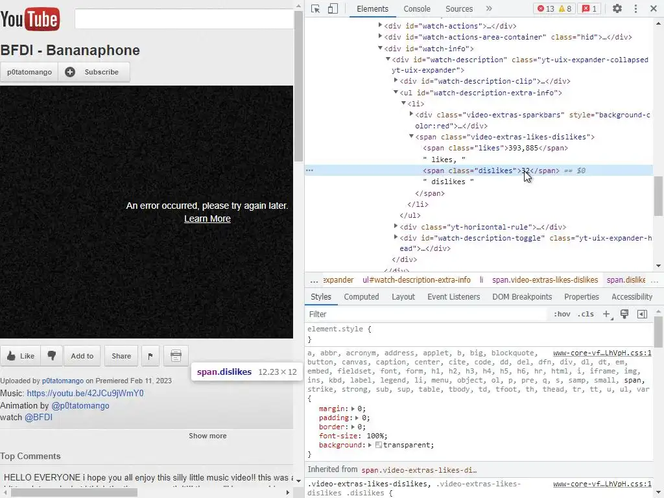Select span.video-extras-likes-dislikes breadcrumb
Viewport: 664px width, 498px height.
545,280
